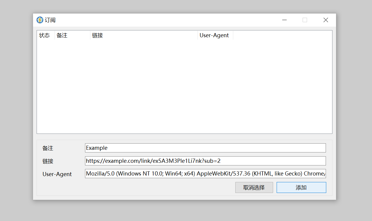
Task: Click the User-Agent label in the form
Action: point(57,174)
